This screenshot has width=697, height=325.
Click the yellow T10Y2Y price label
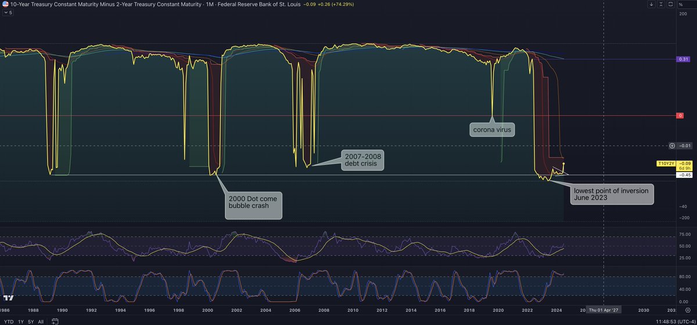point(665,164)
